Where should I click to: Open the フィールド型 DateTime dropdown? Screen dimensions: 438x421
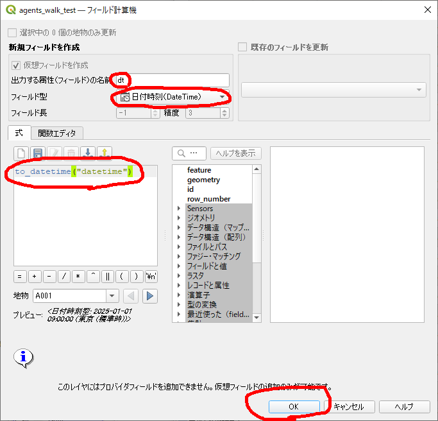click(x=171, y=97)
